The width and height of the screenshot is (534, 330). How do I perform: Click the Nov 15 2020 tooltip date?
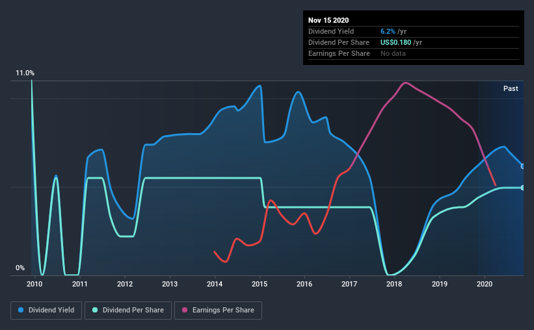pos(328,20)
